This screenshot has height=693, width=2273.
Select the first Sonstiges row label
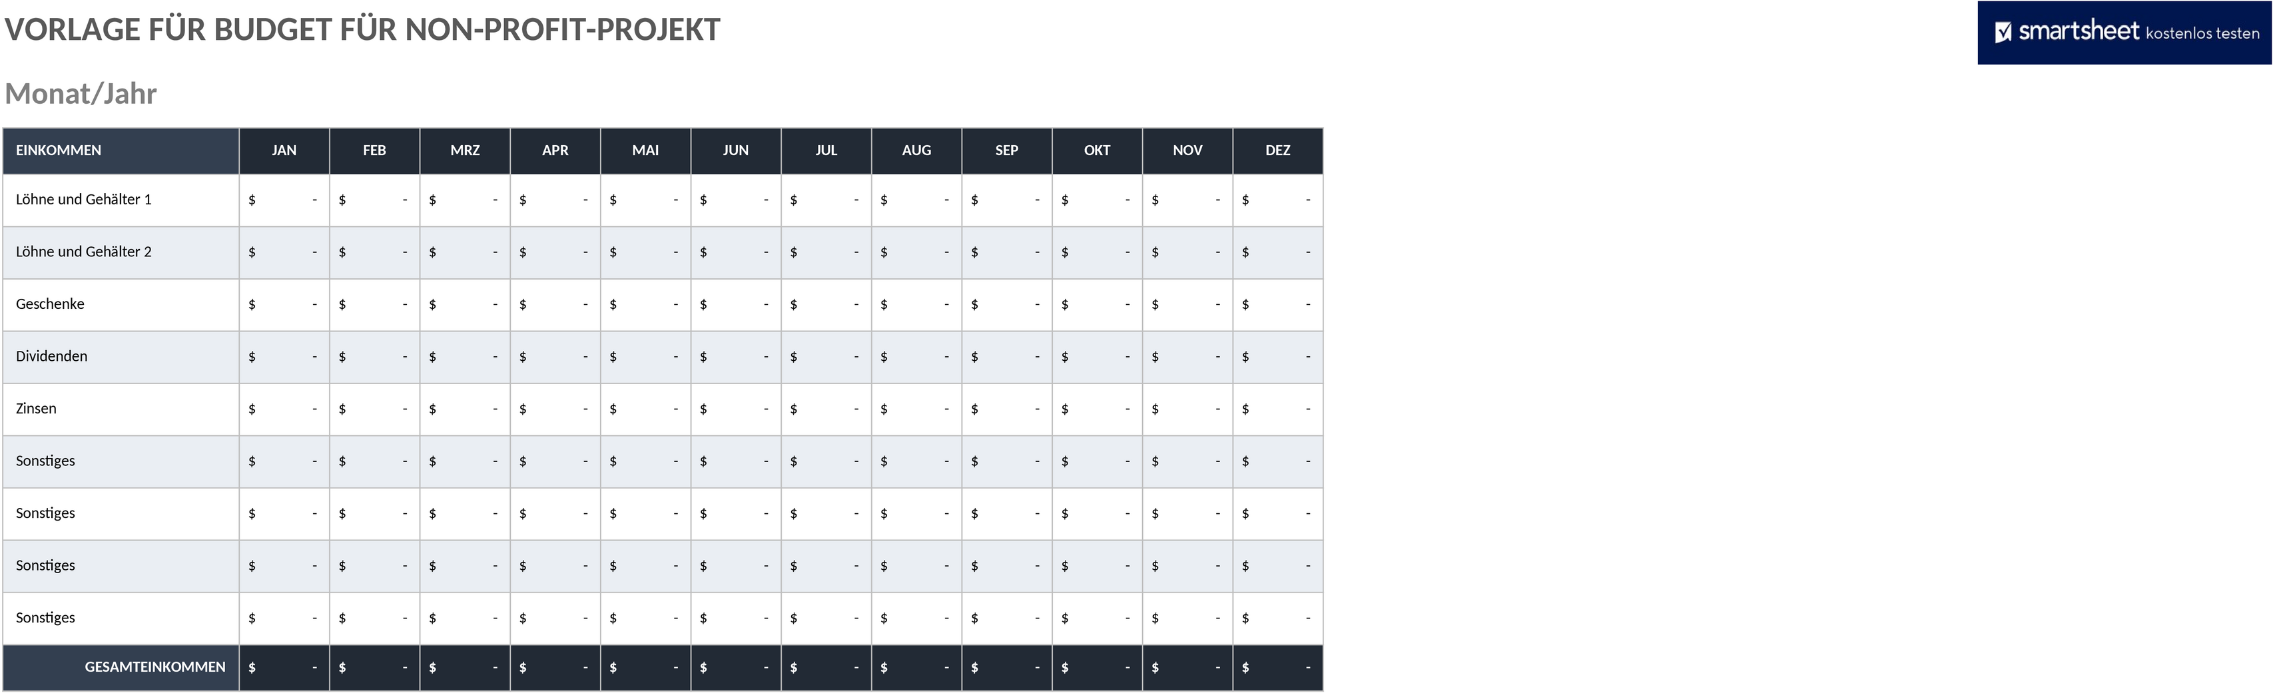point(121,461)
